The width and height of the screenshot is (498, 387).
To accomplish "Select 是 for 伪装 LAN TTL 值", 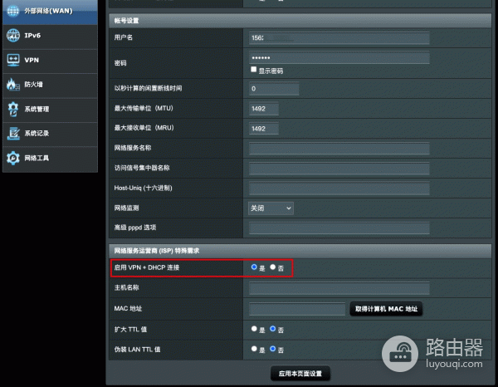I will tap(254, 349).
